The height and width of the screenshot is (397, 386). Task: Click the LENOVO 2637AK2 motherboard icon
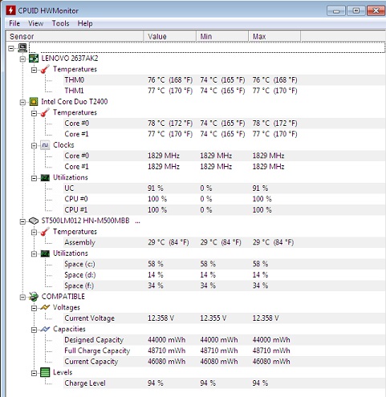point(34,59)
